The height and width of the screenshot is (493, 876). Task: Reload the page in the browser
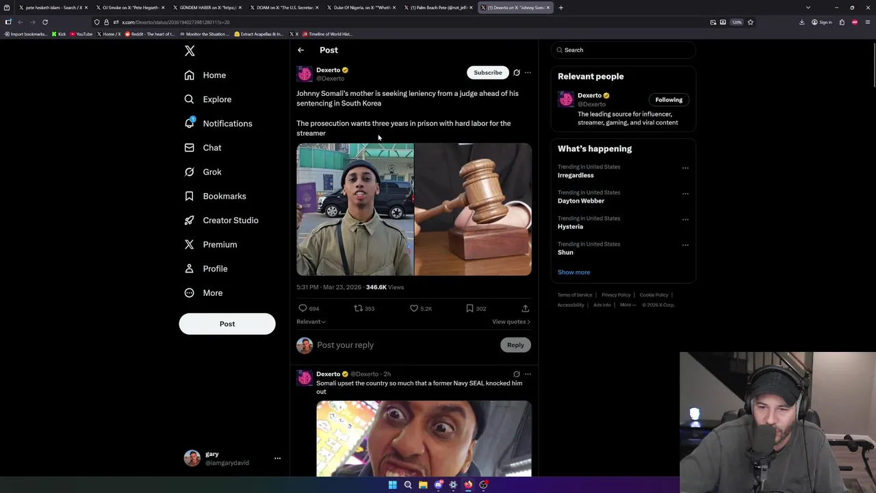[45, 22]
